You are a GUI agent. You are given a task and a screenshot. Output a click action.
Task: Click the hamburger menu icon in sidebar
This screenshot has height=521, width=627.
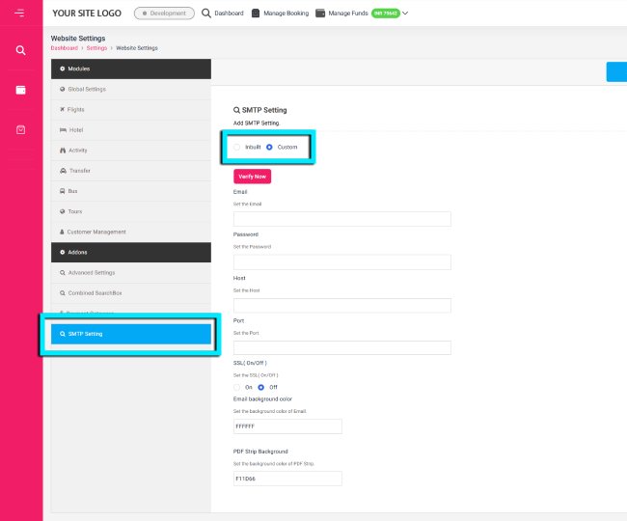(20, 13)
